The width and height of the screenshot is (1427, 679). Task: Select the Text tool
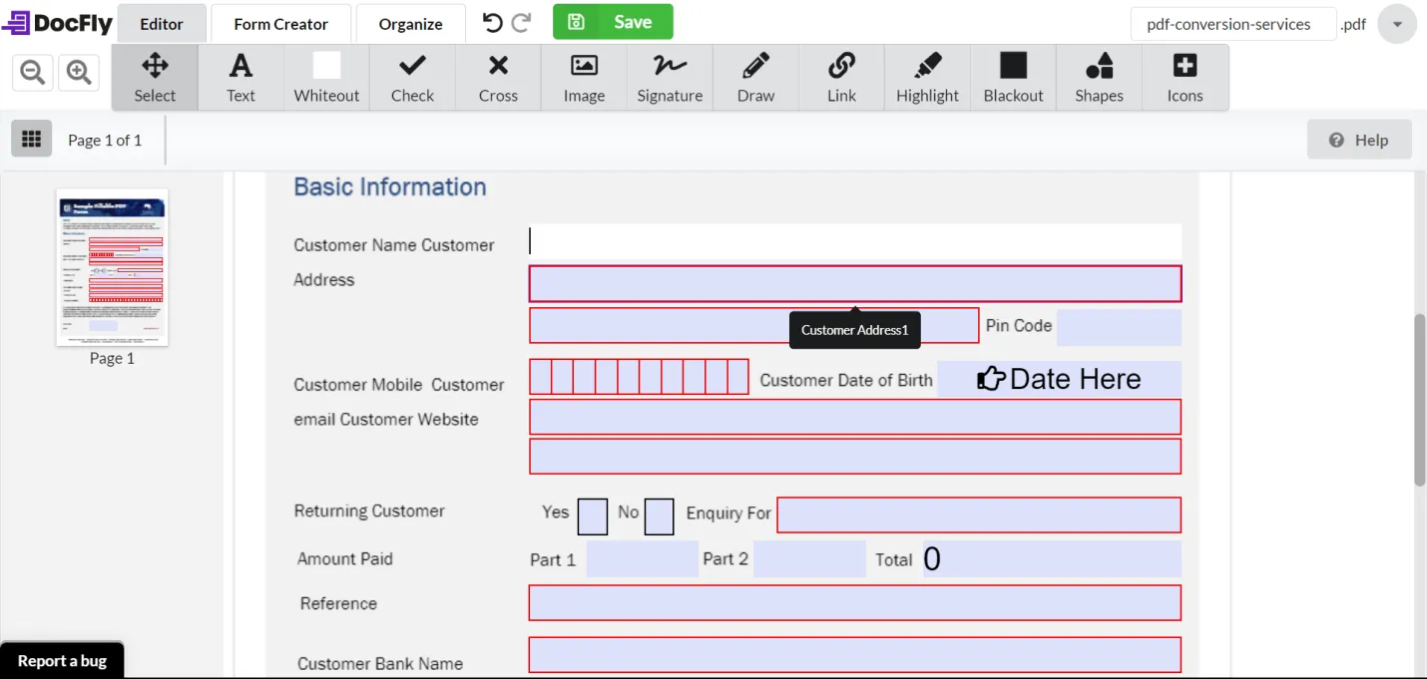pyautogui.click(x=240, y=77)
